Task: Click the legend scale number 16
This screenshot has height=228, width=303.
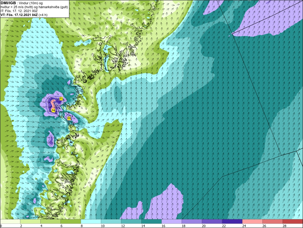Action: pos(163,226)
